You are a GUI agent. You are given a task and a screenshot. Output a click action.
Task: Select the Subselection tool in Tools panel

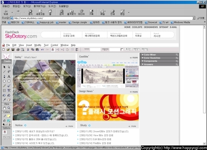click(9, 67)
